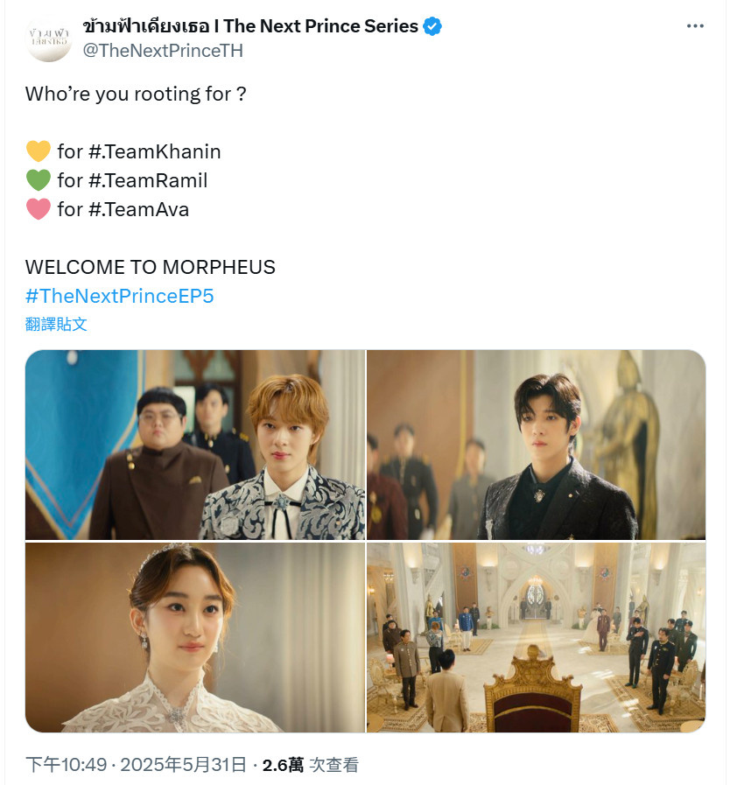This screenshot has height=785, width=730.
Task: Open the blonde-haired prince photo
Action: point(195,445)
